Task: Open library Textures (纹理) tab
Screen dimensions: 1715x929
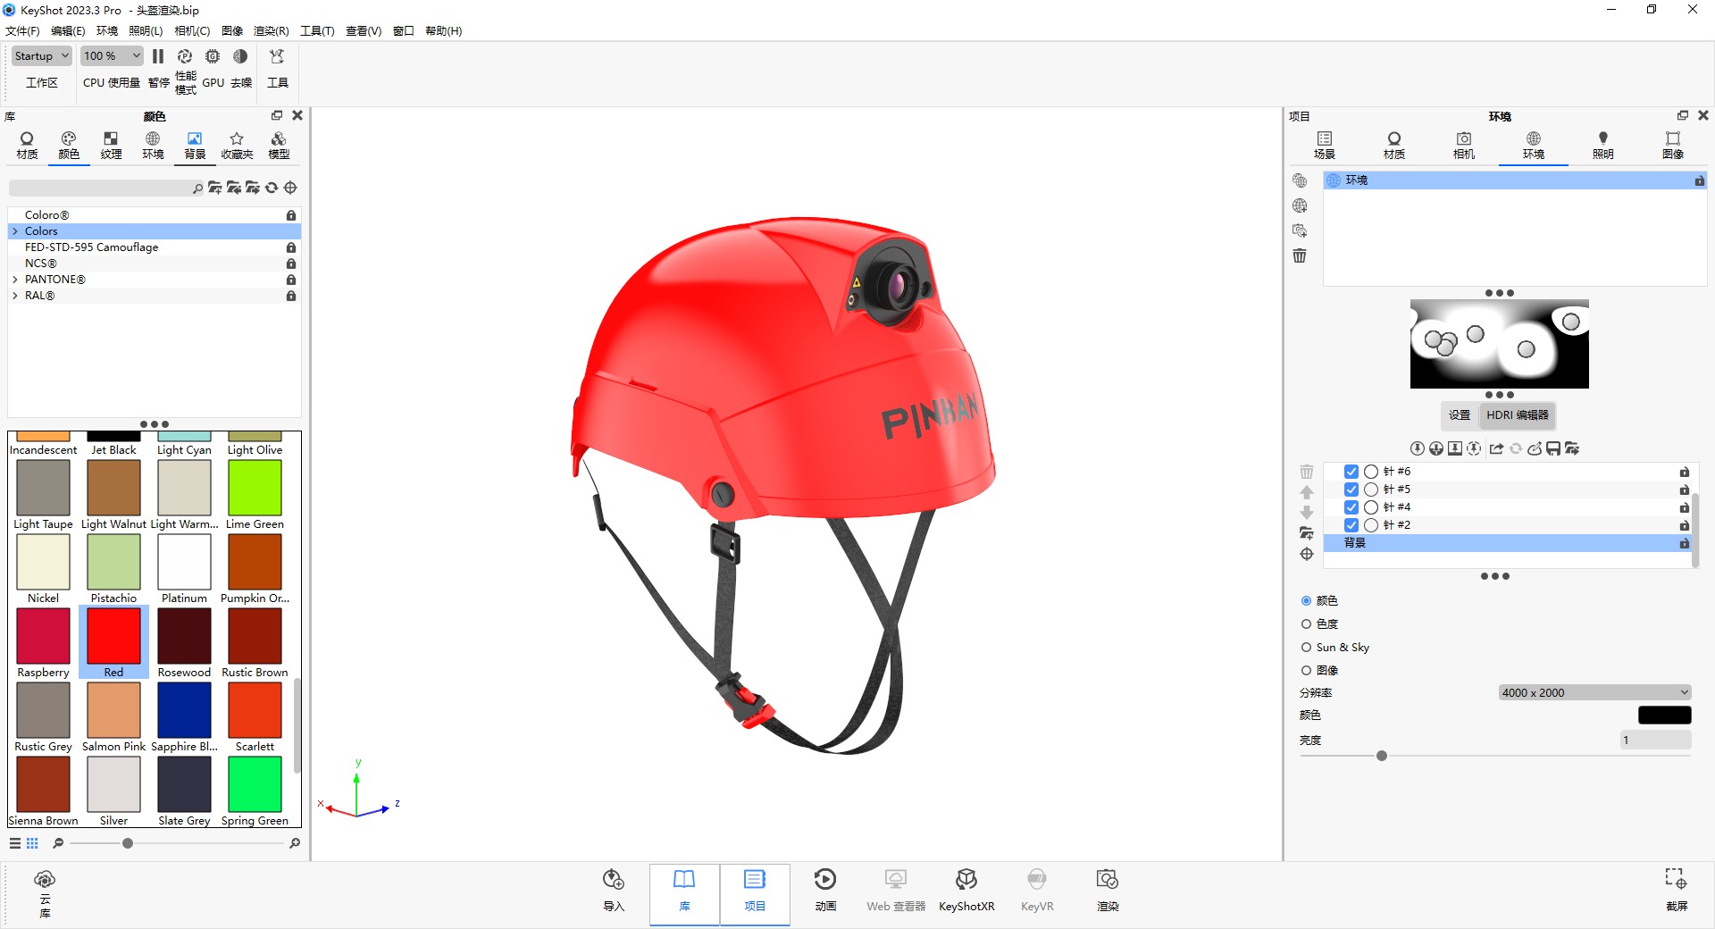Action: tap(111, 146)
